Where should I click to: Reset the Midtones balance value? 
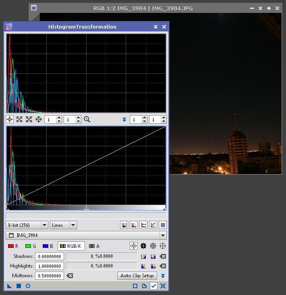point(70,276)
